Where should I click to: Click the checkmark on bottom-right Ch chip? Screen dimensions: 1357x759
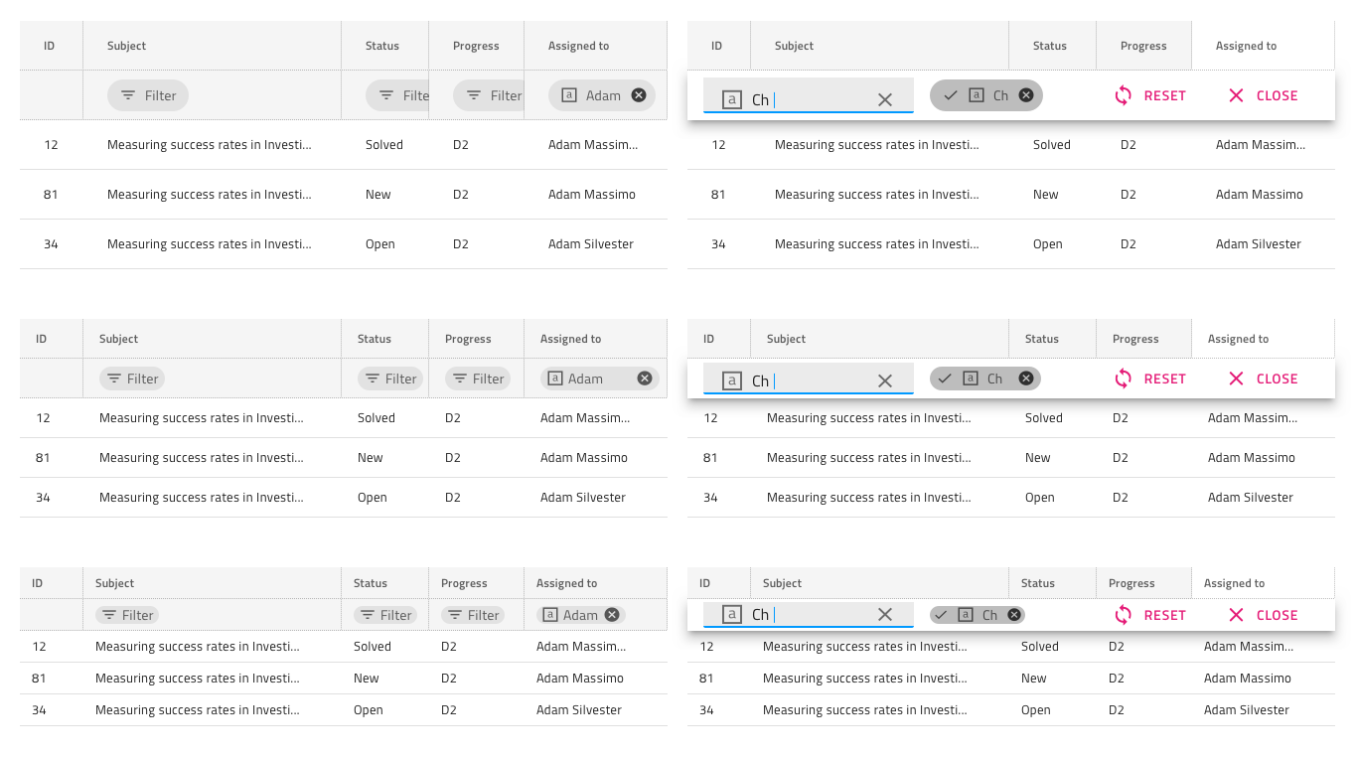[x=941, y=615]
